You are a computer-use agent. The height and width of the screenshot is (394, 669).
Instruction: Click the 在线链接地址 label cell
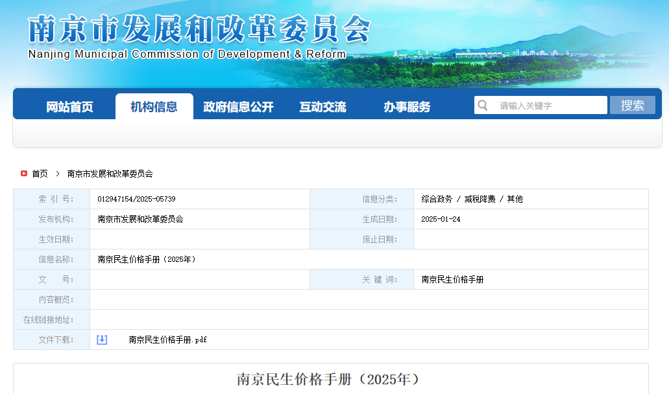52,319
